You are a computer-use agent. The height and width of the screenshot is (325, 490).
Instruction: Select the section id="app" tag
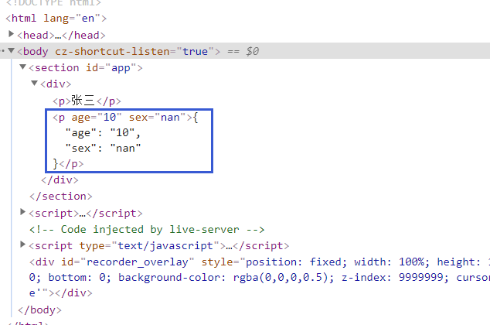(86, 68)
